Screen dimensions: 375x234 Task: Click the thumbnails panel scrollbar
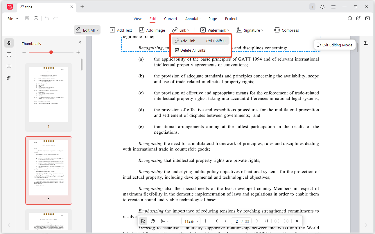[x=82, y=64]
